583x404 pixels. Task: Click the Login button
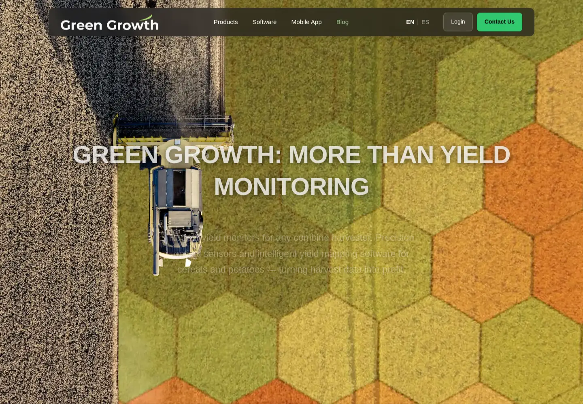pyautogui.click(x=458, y=22)
